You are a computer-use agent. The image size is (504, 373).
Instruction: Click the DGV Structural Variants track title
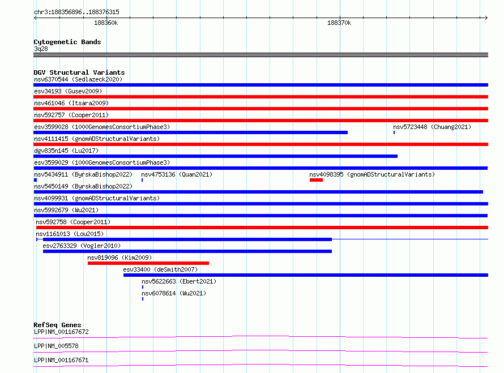[79, 72]
